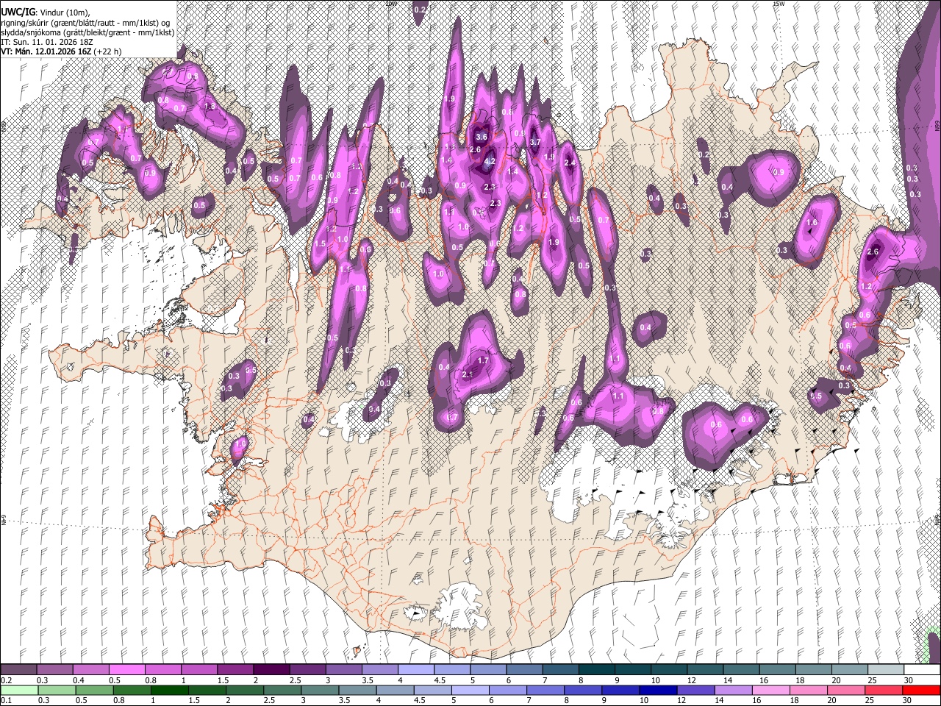Pick the bright magenta swatch above the snow-scale 0.5 label
The width and height of the screenshot is (941, 706).
pyautogui.click(x=126, y=670)
